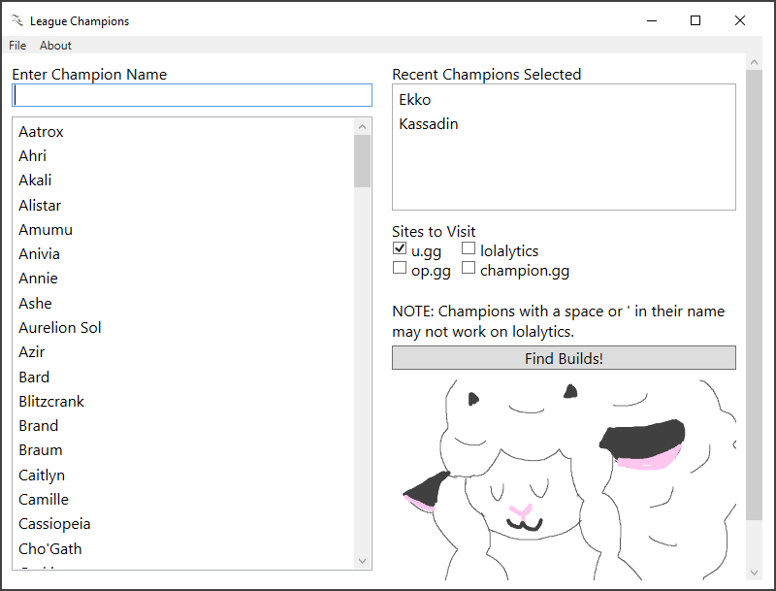This screenshot has height=591, width=776.
Task: Focus the Enter Champion Name text field
Action: tap(192, 95)
